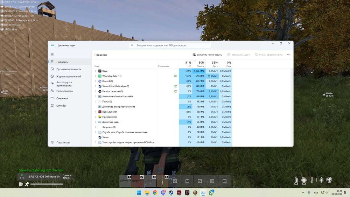
Task: Click the Processes icon in the sidebar
Action: point(52,62)
